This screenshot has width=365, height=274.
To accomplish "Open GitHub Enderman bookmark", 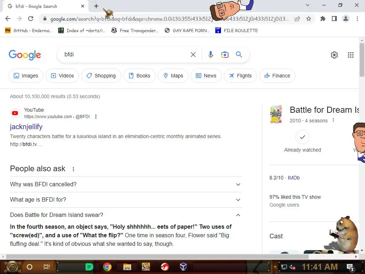I will coord(29,31).
